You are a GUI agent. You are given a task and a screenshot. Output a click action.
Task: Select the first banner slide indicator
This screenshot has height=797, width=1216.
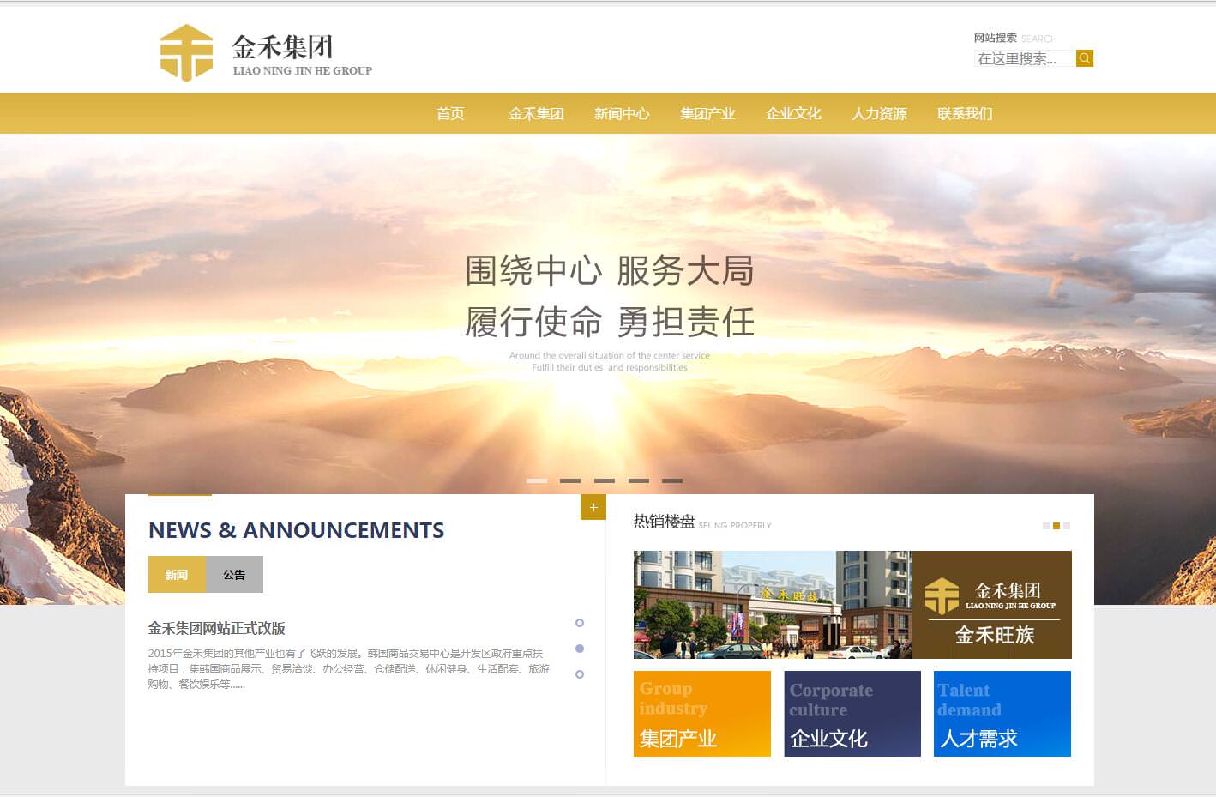[536, 480]
